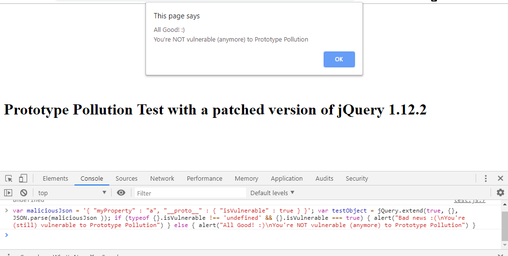Click the 'All Good! :)' alert text
This screenshot has height=256, width=508.
click(x=169, y=30)
